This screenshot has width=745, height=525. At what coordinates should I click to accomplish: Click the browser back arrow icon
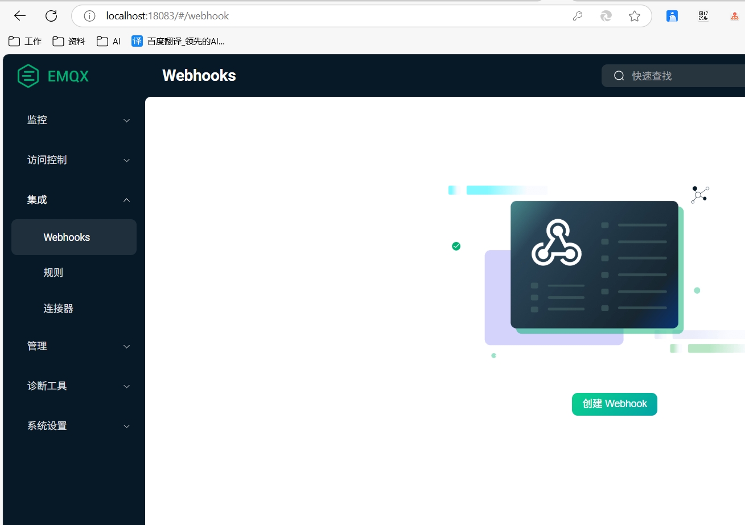19,15
